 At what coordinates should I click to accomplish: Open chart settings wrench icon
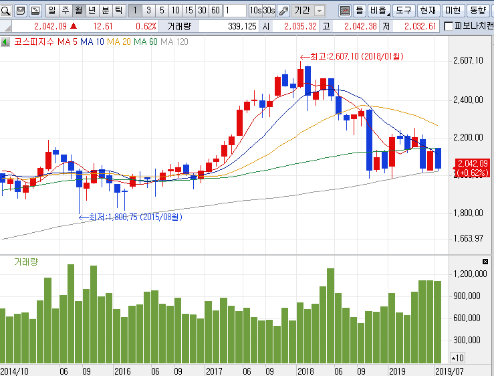(283, 11)
